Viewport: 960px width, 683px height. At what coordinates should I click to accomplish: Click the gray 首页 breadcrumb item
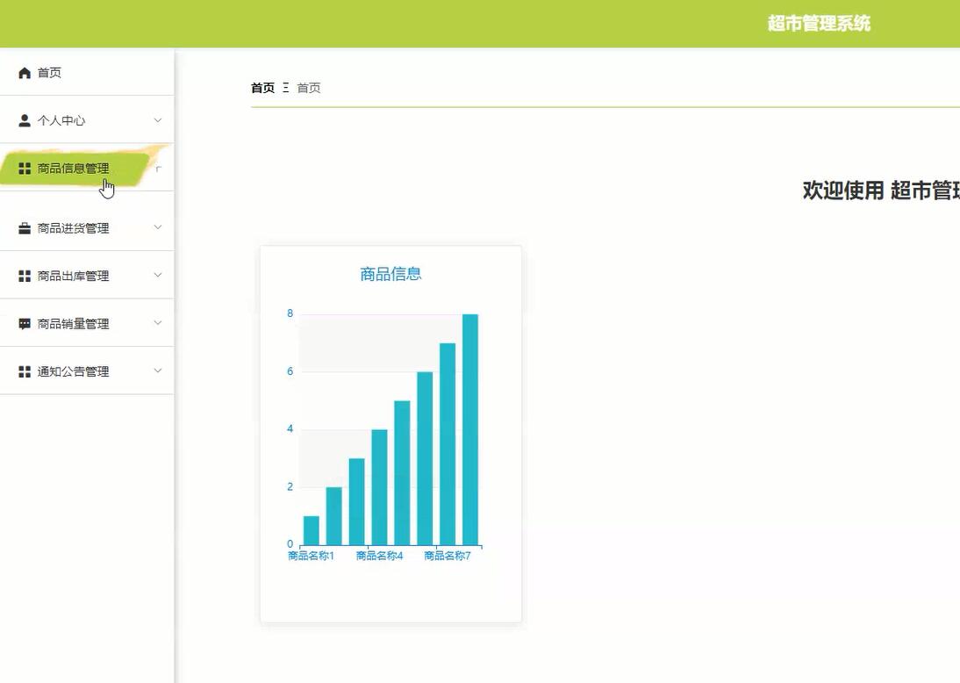coord(309,88)
